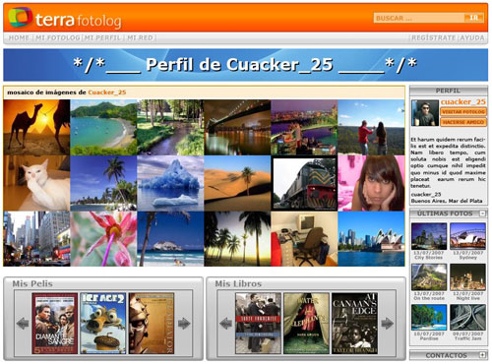Click the right arrow in Mis Pelis
This screenshot has height=364, width=492.
pos(184,324)
